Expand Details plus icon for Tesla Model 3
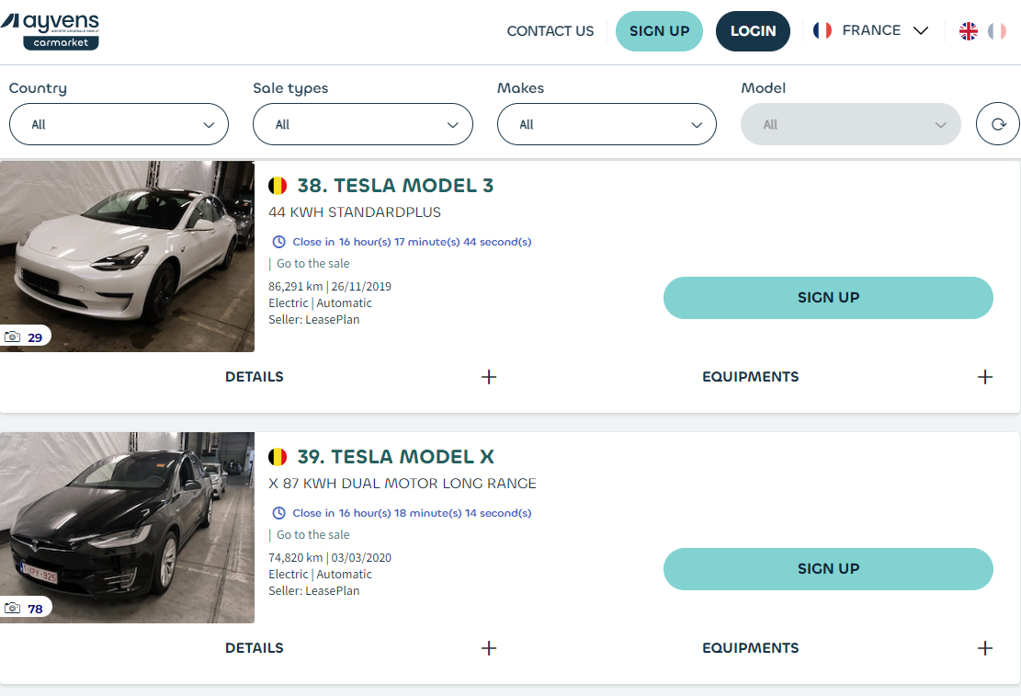1021x696 pixels. 489,377
